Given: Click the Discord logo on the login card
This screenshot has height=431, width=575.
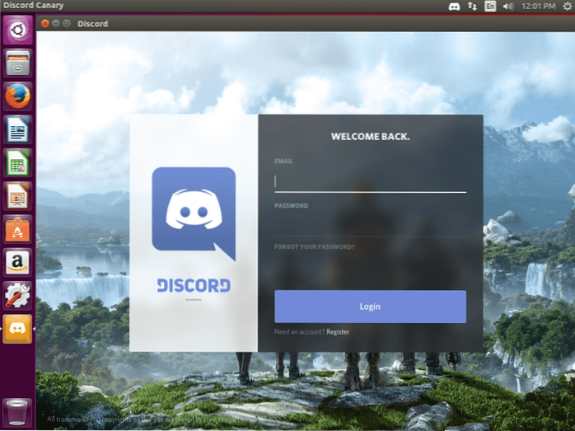Looking at the screenshot, I should tap(194, 211).
